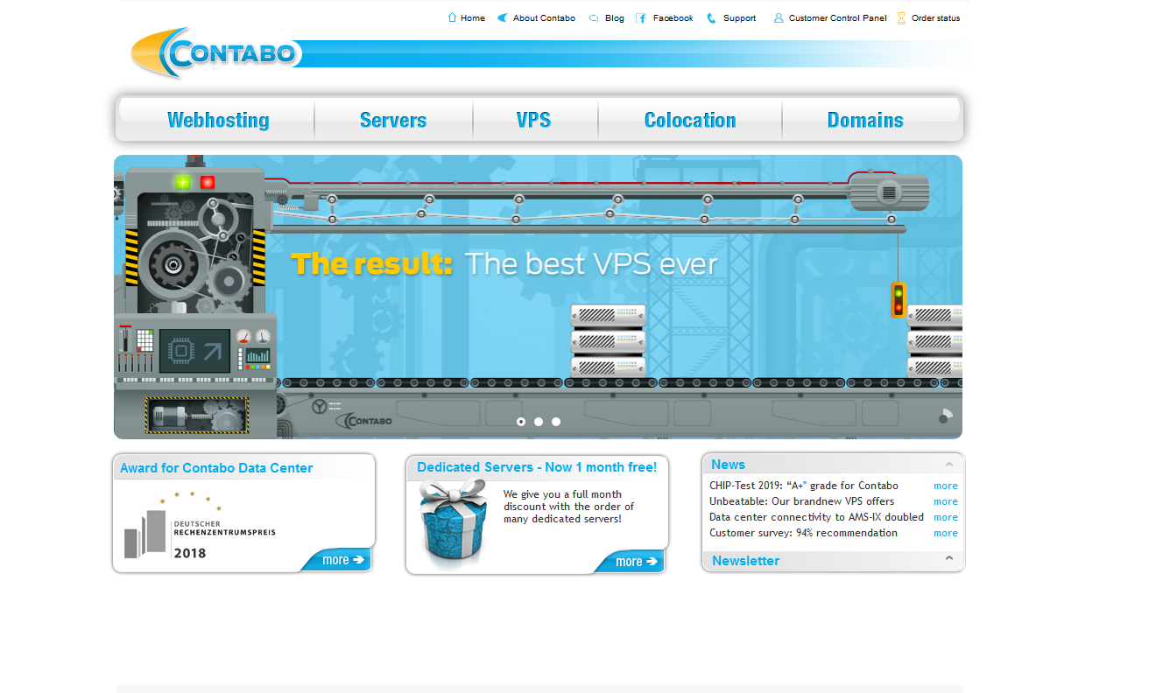Expand the Newsletter panel chevron

[949, 558]
